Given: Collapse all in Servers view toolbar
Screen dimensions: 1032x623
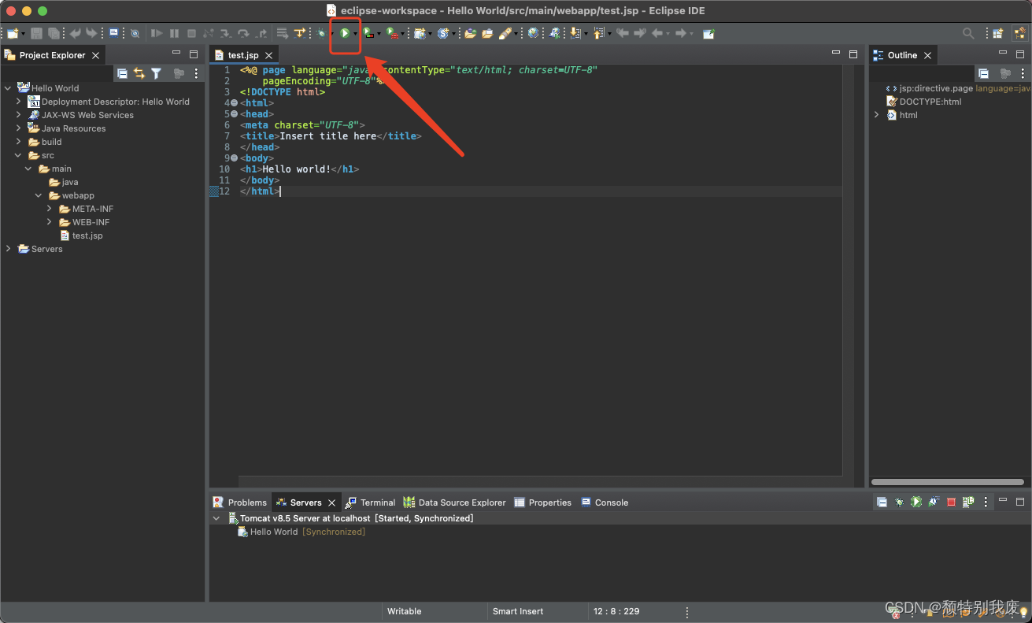Looking at the screenshot, I should (x=882, y=502).
